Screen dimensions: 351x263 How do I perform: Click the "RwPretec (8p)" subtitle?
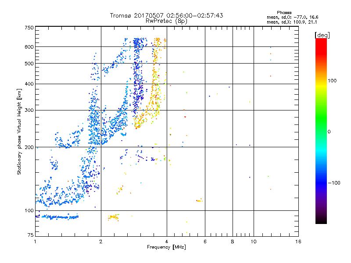tap(166, 21)
